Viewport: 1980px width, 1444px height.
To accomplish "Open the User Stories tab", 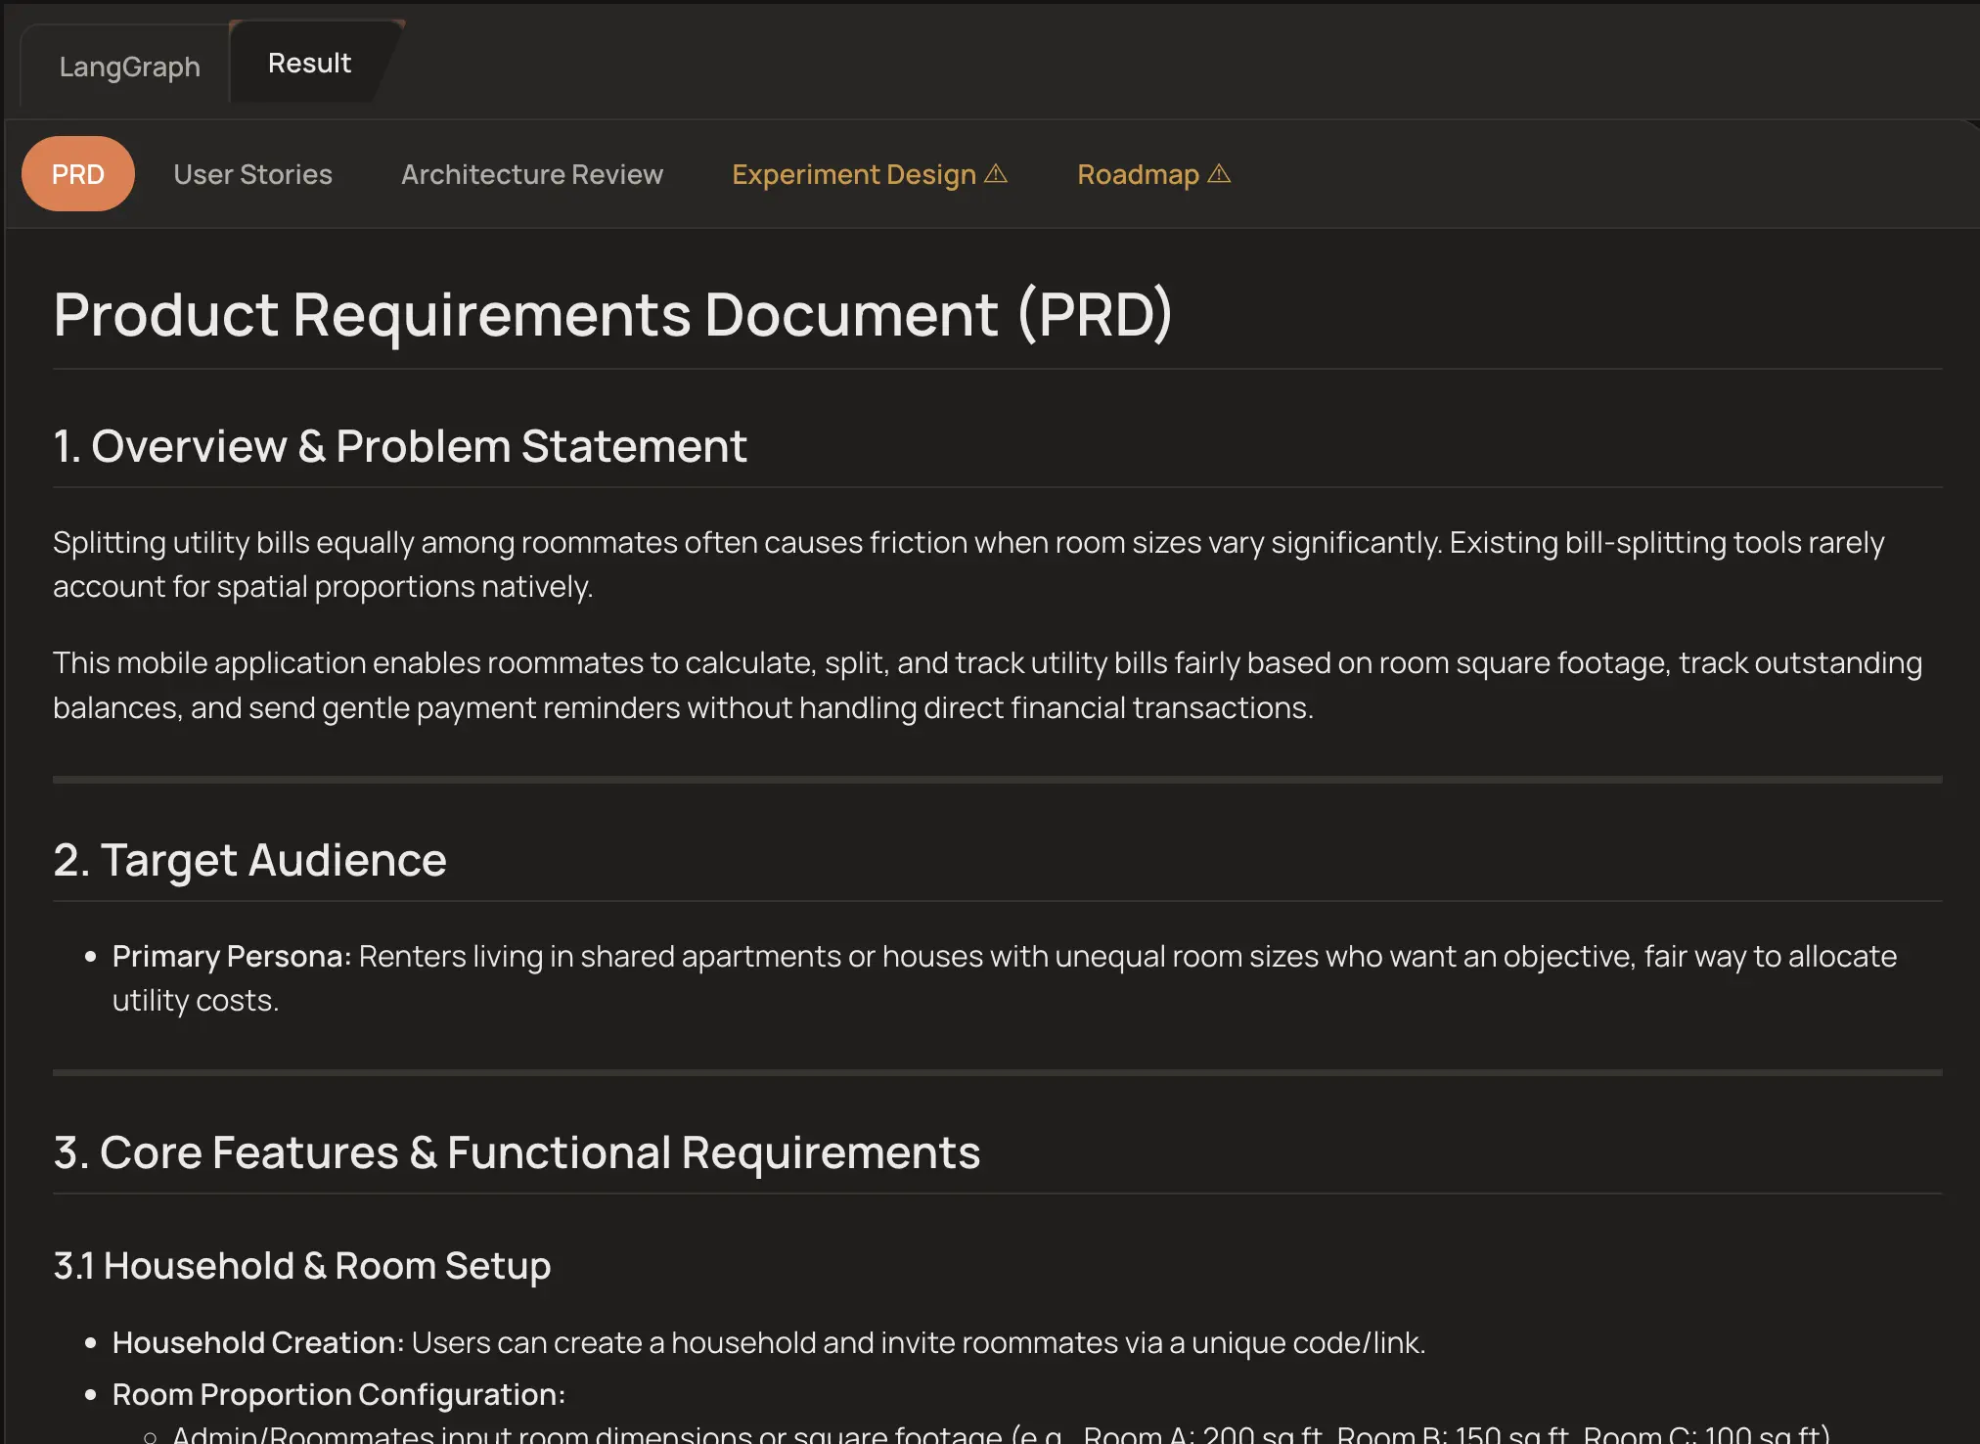I will pos(252,174).
